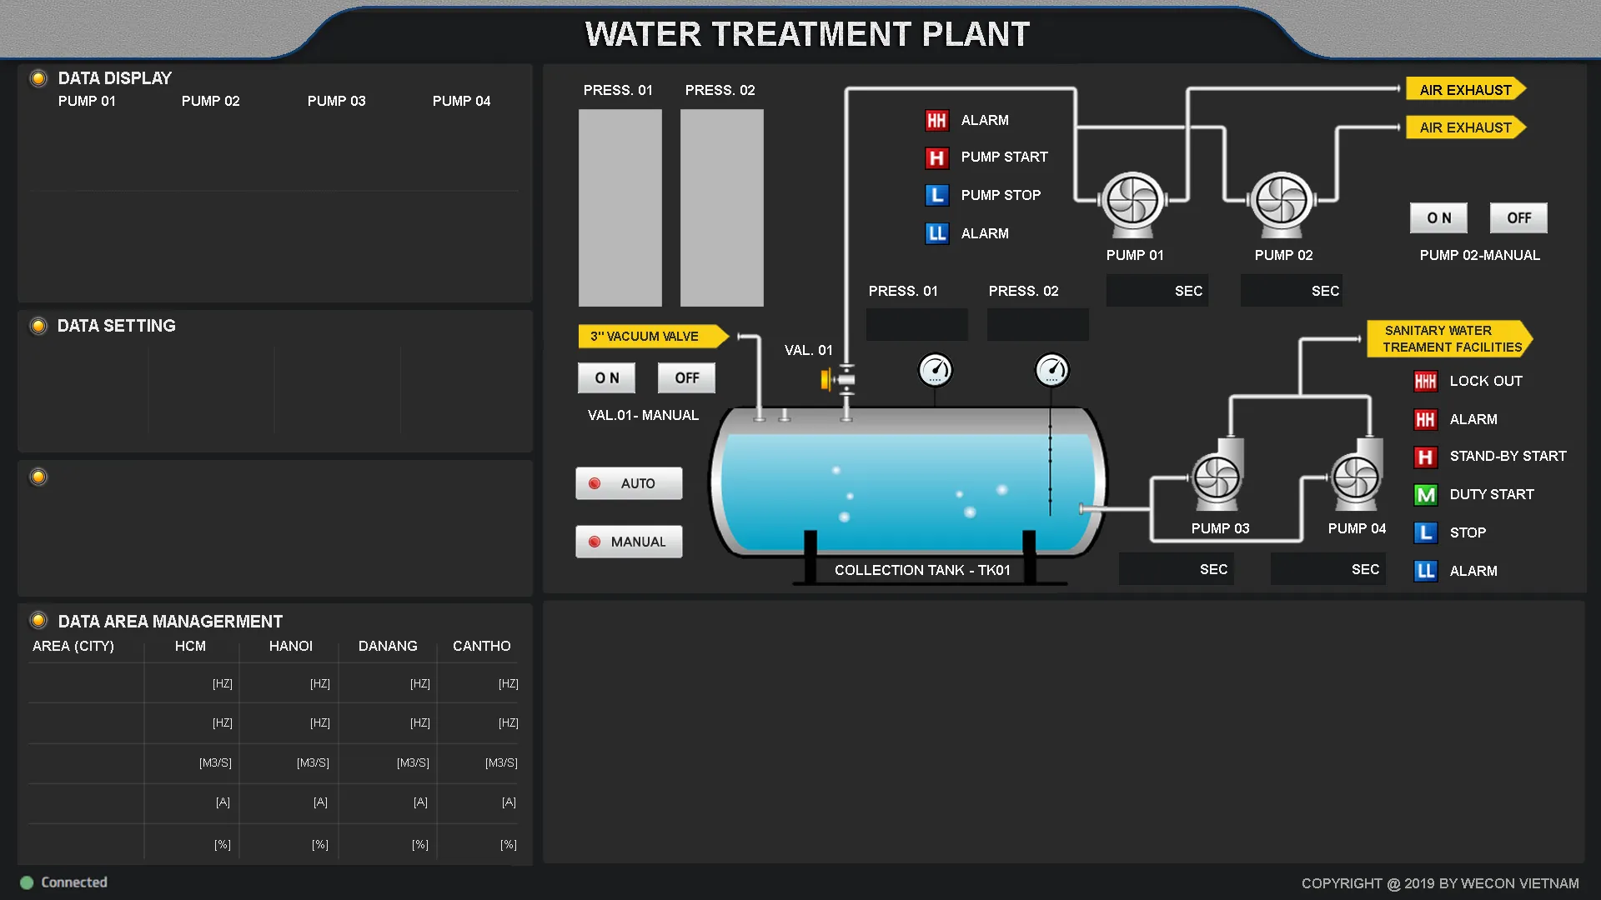Click the M DUTY START indicator

pos(1425,495)
